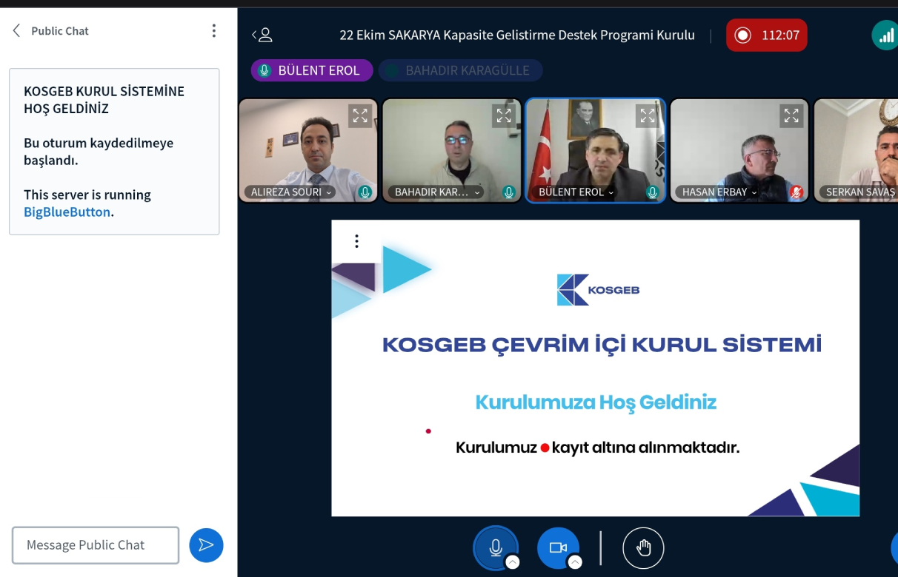This screenshot has height=577, width=898.
Task: Click BÜLENT EROL microphone status icon
Action: (652, 192)
